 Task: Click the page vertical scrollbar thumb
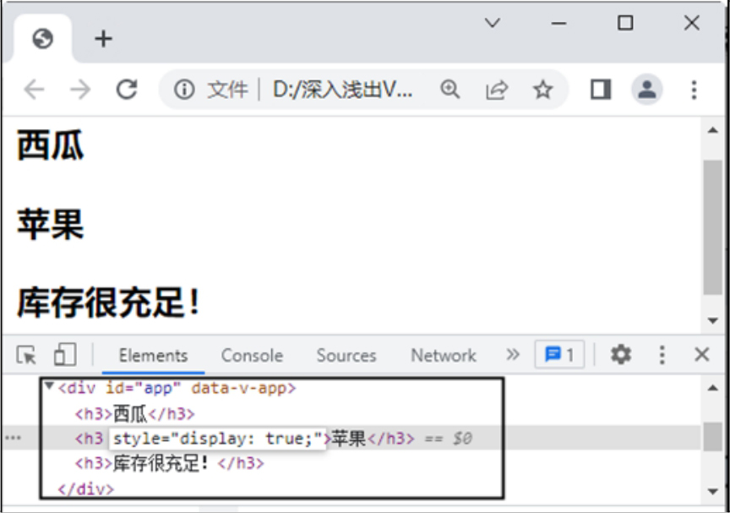[712, 227]
